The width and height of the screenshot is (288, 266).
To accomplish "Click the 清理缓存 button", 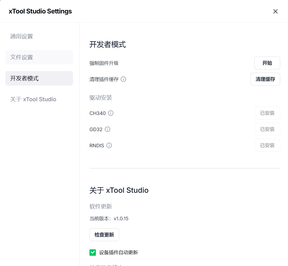I will pyautogui.click(x=265, y=79).
